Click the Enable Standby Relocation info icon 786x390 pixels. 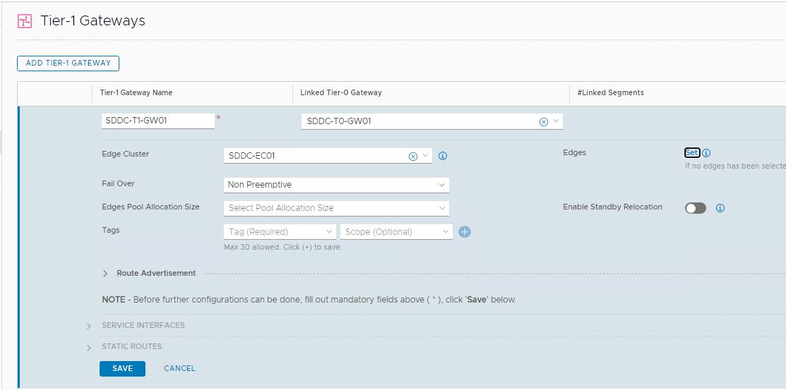pos(720,208)
